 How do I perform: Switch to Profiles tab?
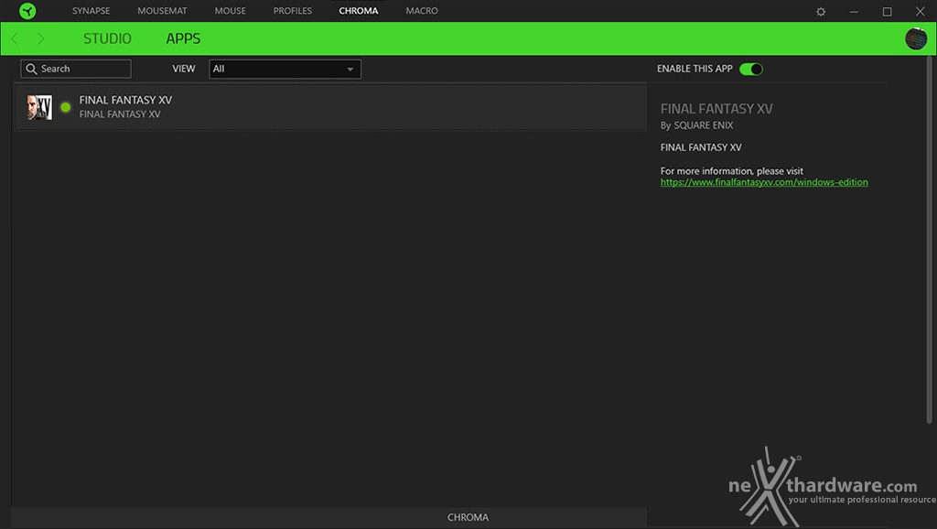(292, 11)
